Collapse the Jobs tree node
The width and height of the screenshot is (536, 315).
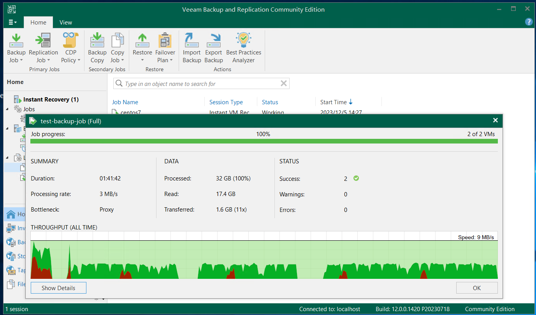7,109
